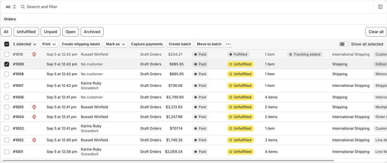Screen dimensions: 387x163
Task: Click Karine Ruby on order #1007
Action: click(x=91, y=83)
